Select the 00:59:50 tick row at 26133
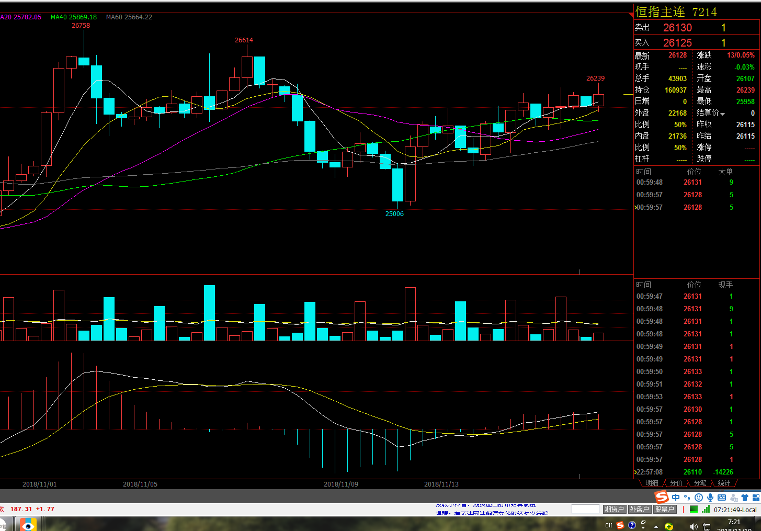761x531 pixels. point(696,371)
